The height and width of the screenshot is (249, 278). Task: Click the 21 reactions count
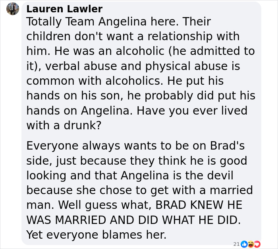click(236, 244)
